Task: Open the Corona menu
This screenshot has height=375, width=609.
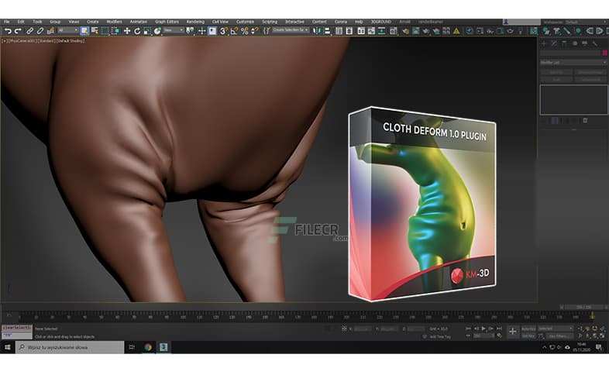Action: click(341, 22)
